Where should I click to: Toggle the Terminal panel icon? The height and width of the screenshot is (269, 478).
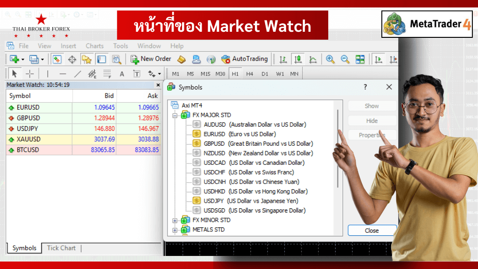[x=101, y=59]
